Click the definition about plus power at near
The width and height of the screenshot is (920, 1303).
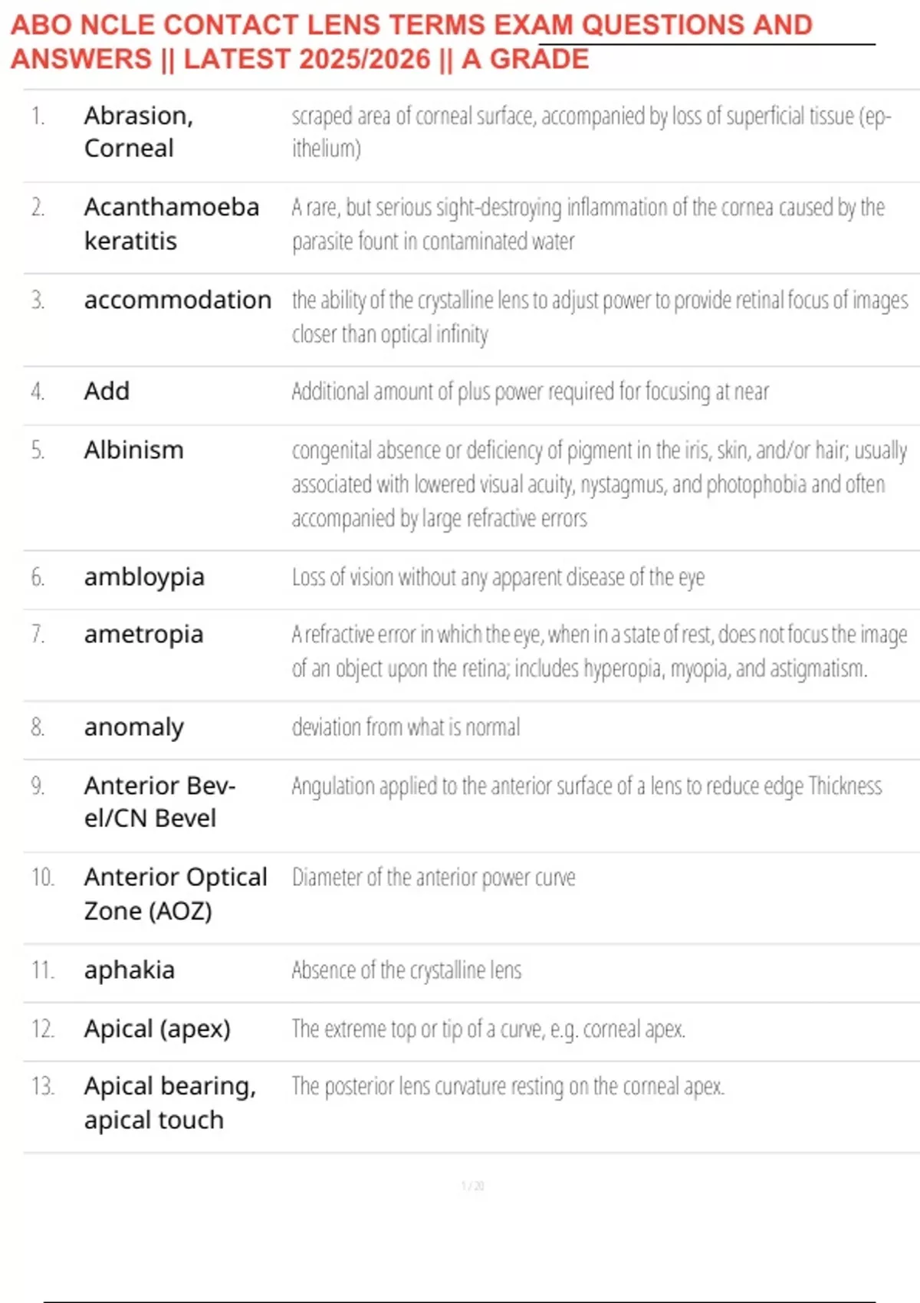click(x=530, y=392)
